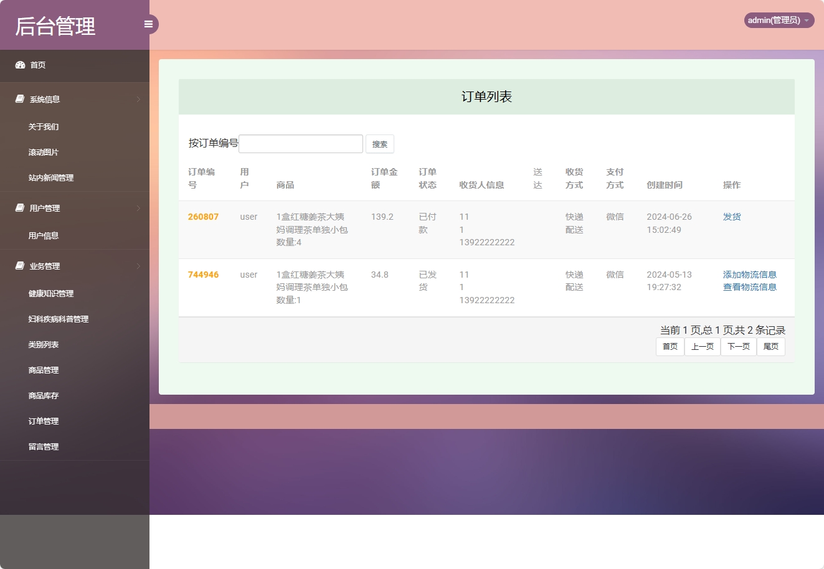The height and width of the screenshot is (569, 824).
Task: Expand the 业务管理 section chevron
Action: [138, 266]
